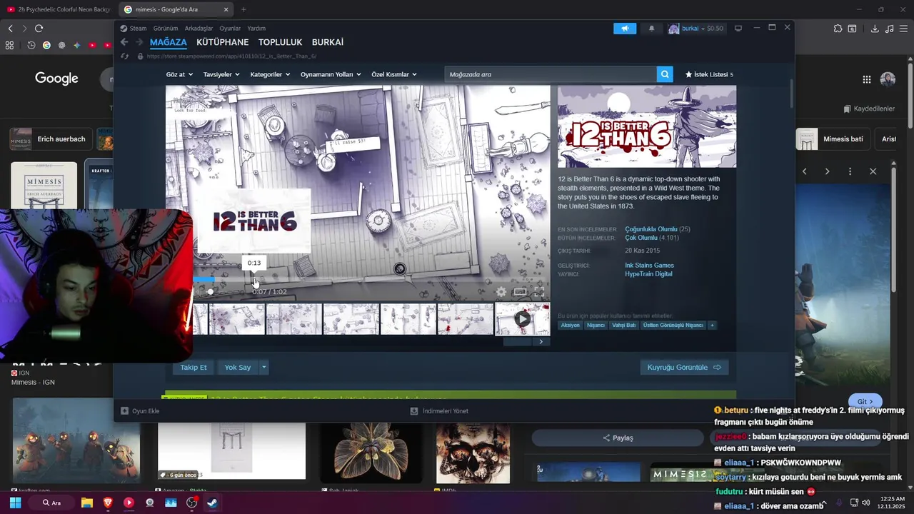Switch to MAĞAZA tab
Image resolution: width=914 pixels, height=514 pixels.
point(169,42)
